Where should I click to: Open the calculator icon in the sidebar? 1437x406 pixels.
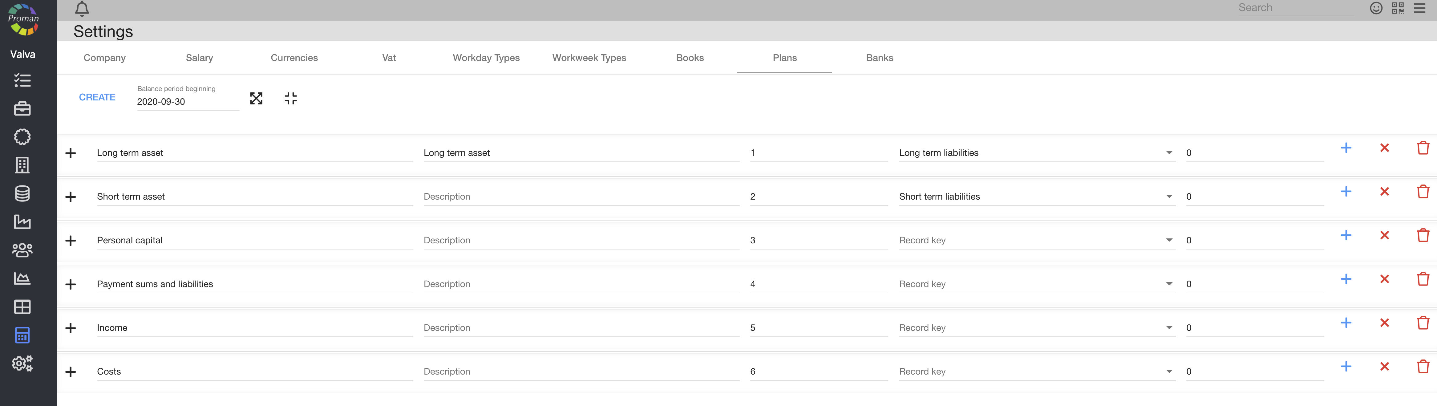(x=22, y=335)
